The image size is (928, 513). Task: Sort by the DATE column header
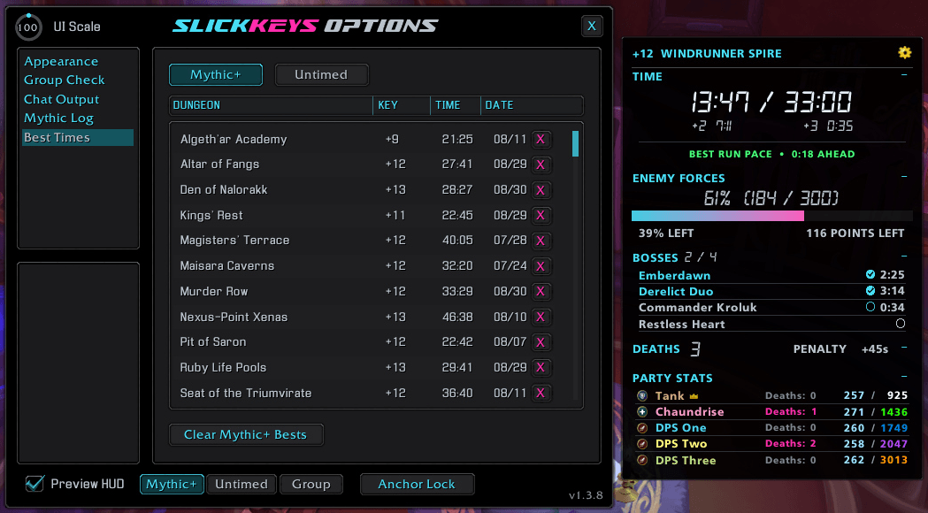point(532,105)
